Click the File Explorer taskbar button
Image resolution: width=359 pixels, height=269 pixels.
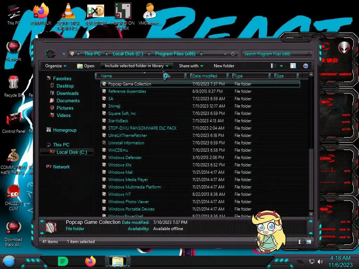pyautogui.click(x=118, y=261)
